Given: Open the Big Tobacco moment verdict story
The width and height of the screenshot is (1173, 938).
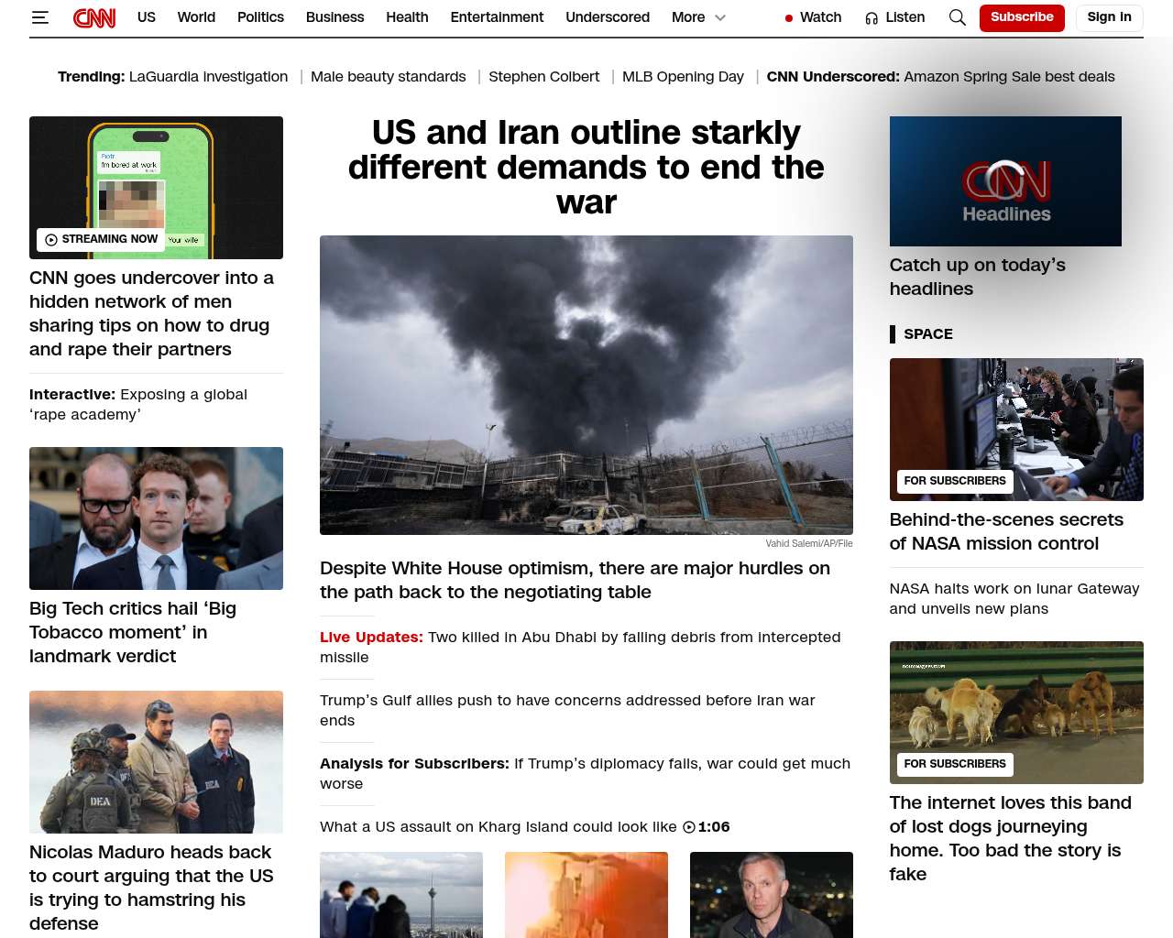Looking at the screenshot, I should point(133,632).
